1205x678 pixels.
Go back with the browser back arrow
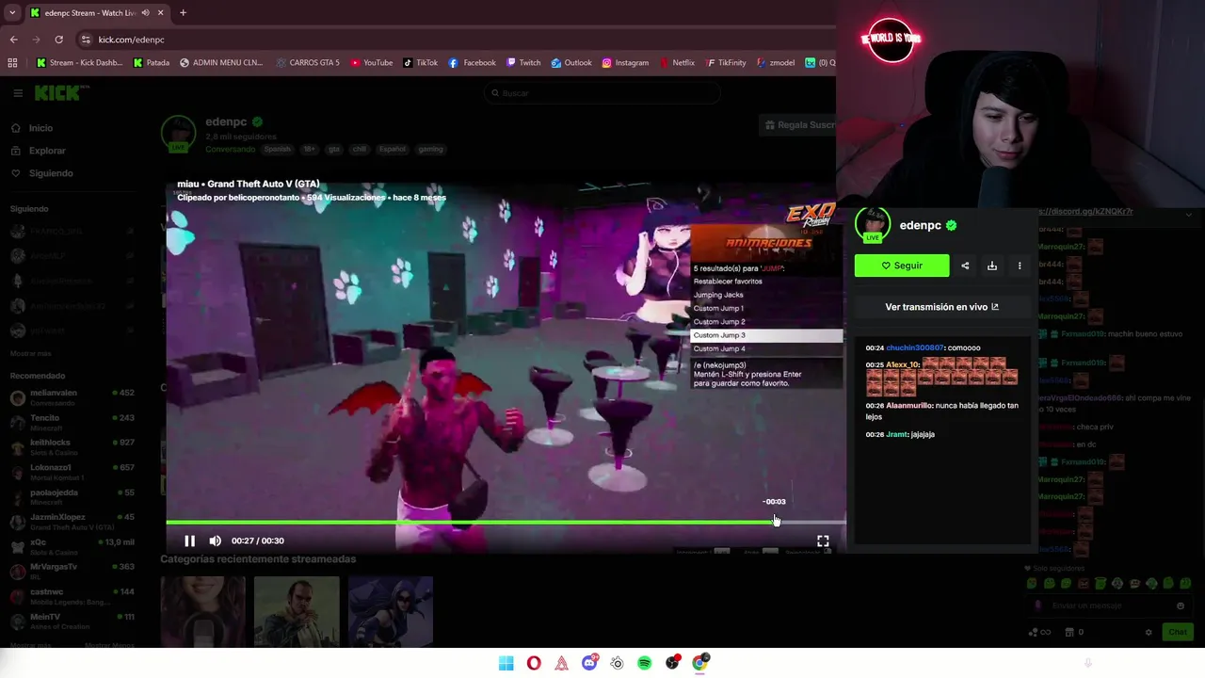pos(13,40)
